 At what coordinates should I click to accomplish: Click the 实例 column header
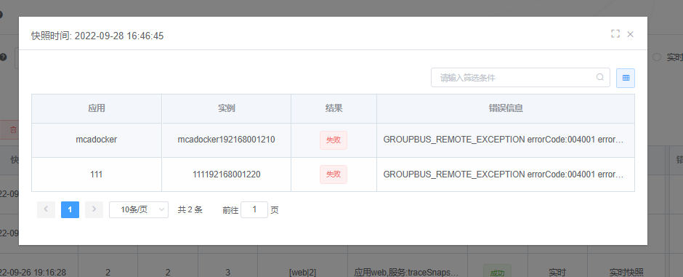coord(226,108)
